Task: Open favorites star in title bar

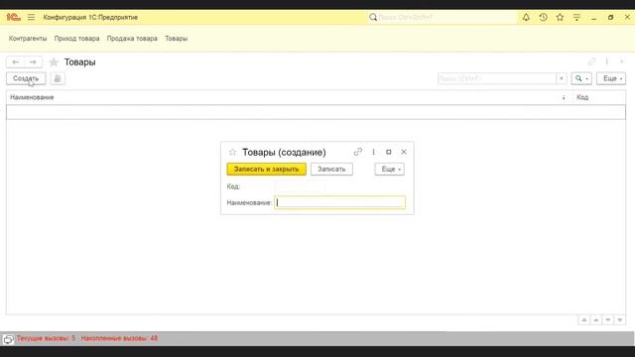Action: coord(560,18)
